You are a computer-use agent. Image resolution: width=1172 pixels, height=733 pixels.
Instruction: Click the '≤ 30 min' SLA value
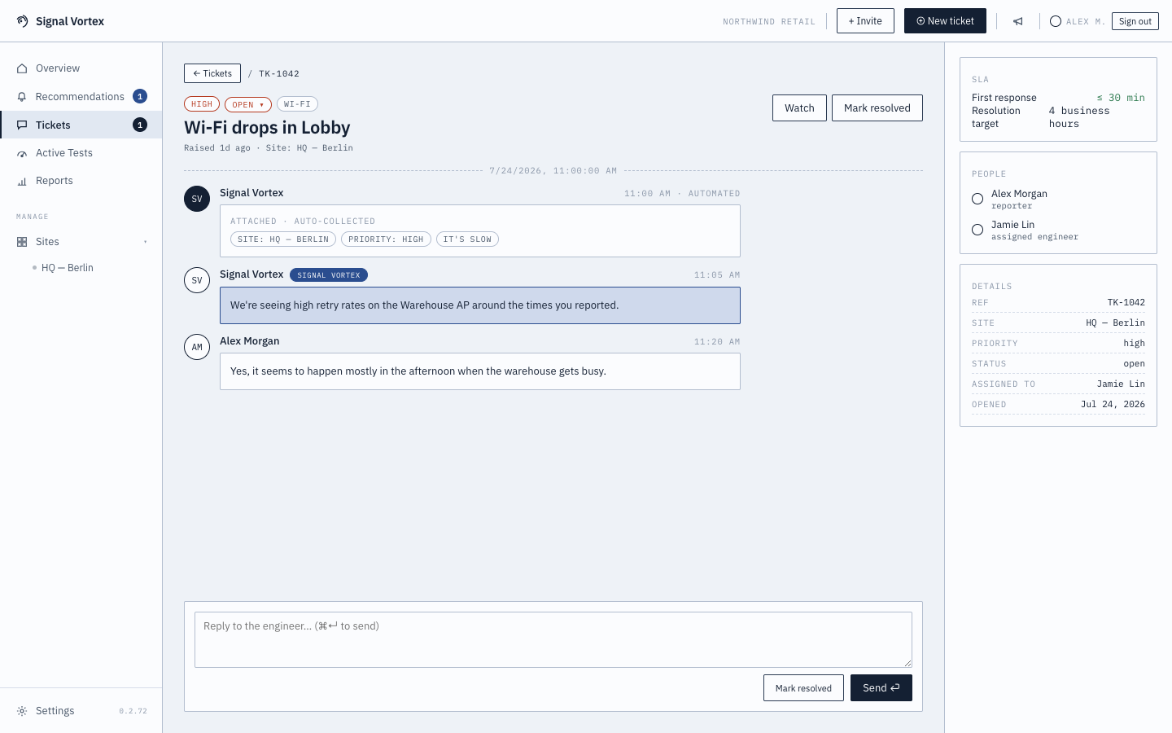point(1121,98)
